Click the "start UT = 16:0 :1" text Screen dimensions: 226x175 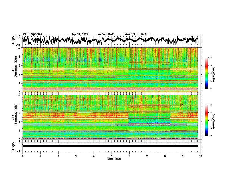[138, 34]
